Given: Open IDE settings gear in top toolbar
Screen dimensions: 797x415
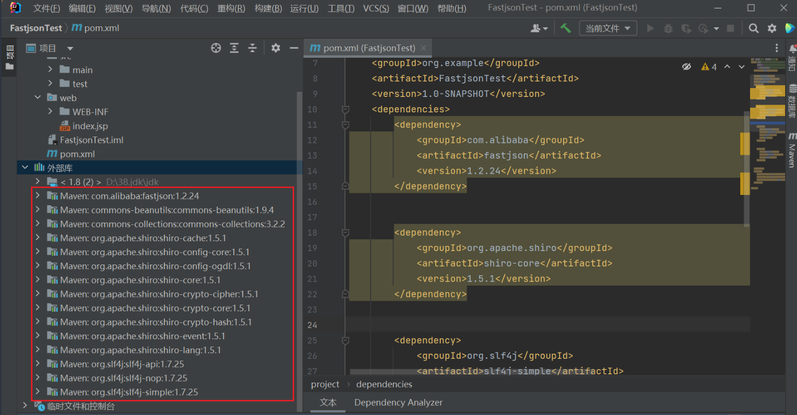Looking at the screenshot, I should pos(772,28).
